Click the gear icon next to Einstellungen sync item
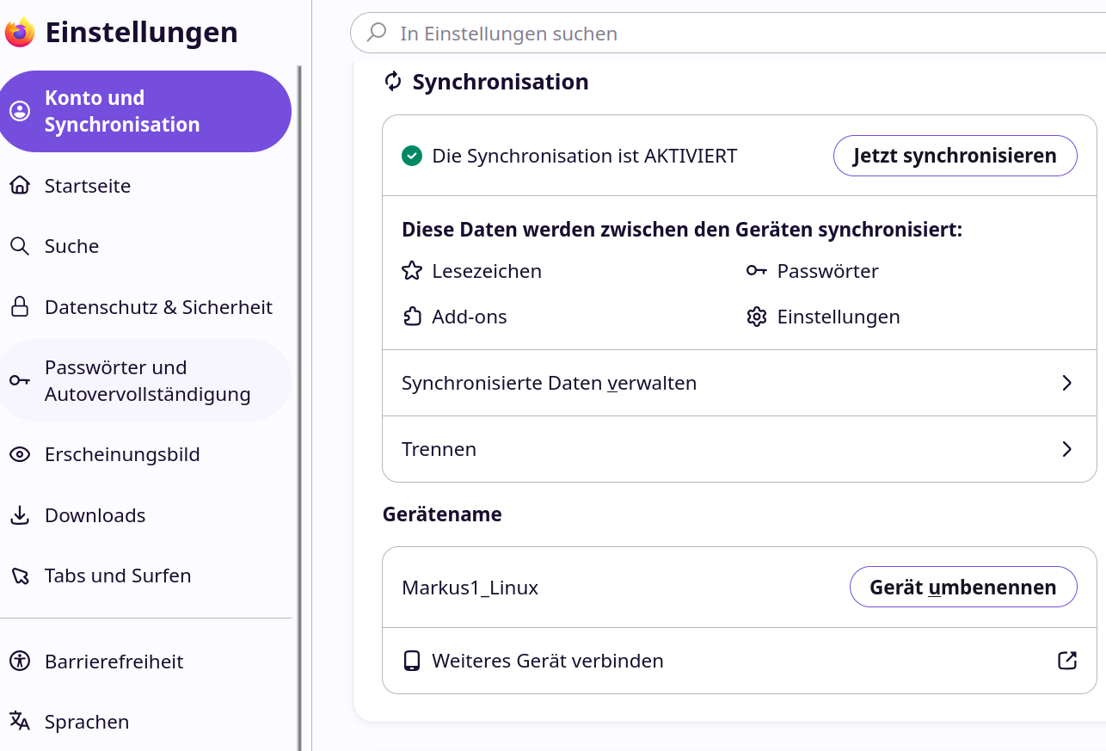 coord(757,317)
